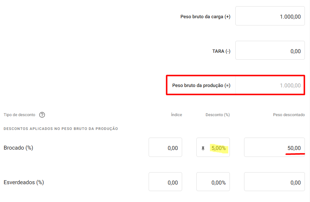Click the Tipo de desconto label text

tap(19, 115)
